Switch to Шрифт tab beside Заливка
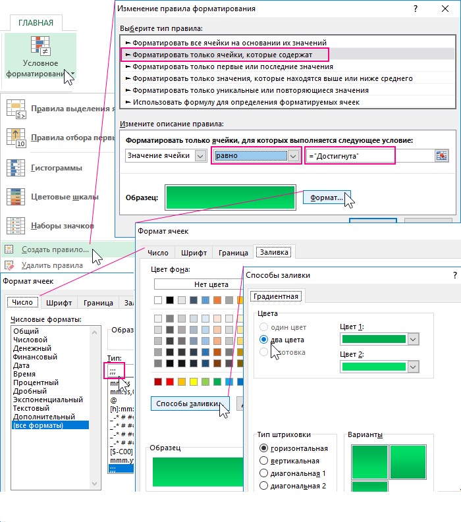 tap(194, 253)
